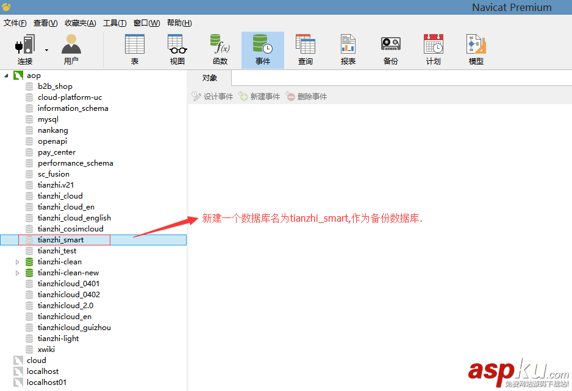Select the b2b_shop database

[55, 86]
